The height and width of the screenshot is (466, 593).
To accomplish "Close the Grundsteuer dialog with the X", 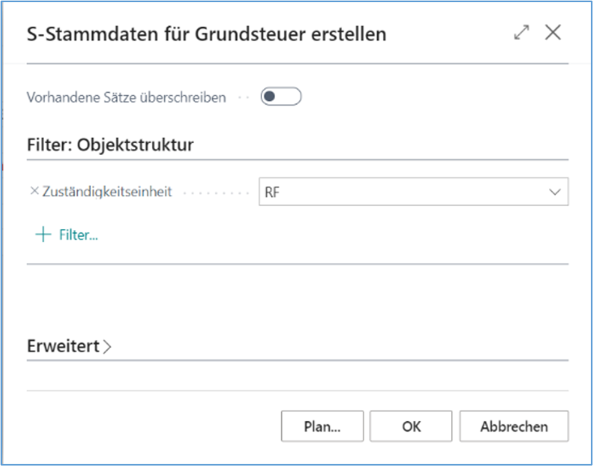I will [x=553, y=33].
